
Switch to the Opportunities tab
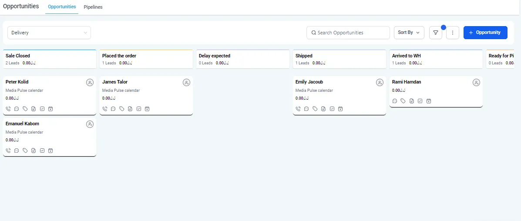point(62,7)
